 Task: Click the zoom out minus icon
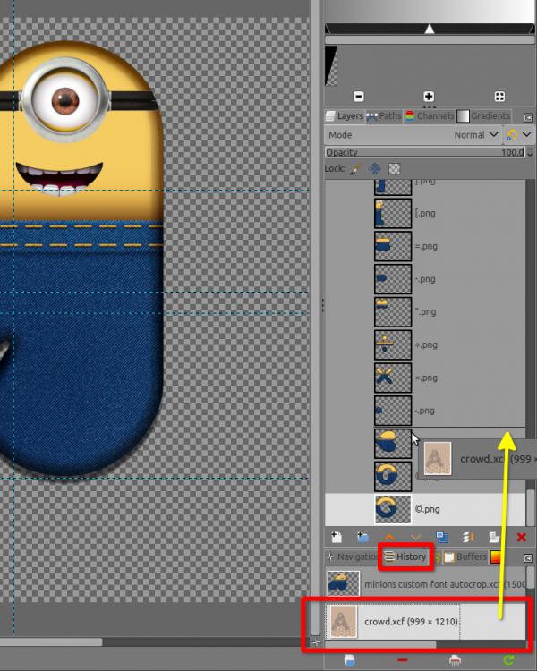click(358, 97)
